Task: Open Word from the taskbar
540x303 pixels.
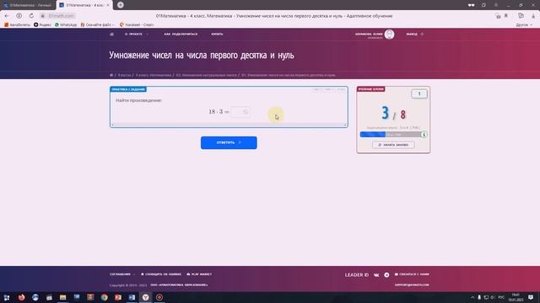Action: coord(132,297)
